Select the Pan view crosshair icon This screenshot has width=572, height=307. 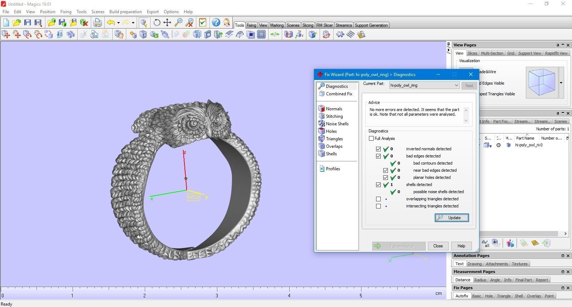tap(167, 23)
